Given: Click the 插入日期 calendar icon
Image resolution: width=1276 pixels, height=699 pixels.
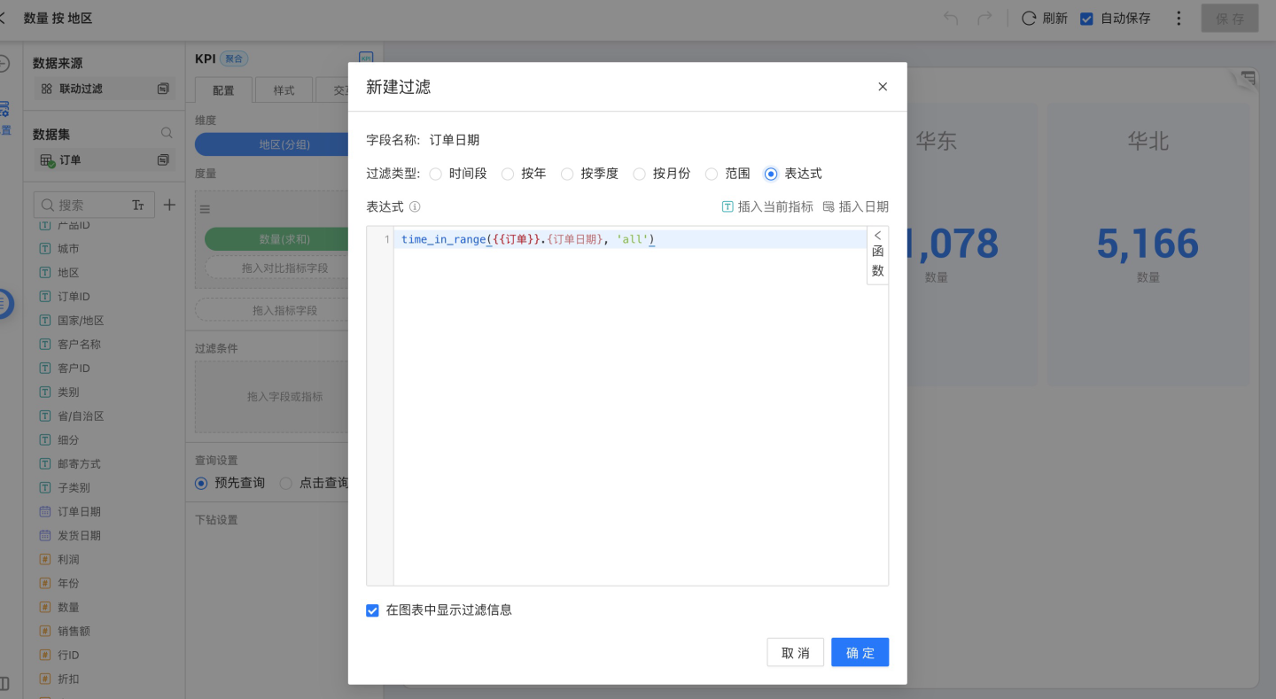Looking at the screenshot, I should click(x=829, y=207).
